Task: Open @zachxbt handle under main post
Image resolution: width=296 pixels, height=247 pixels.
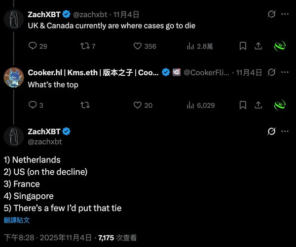Action: [x=45, y=142]
